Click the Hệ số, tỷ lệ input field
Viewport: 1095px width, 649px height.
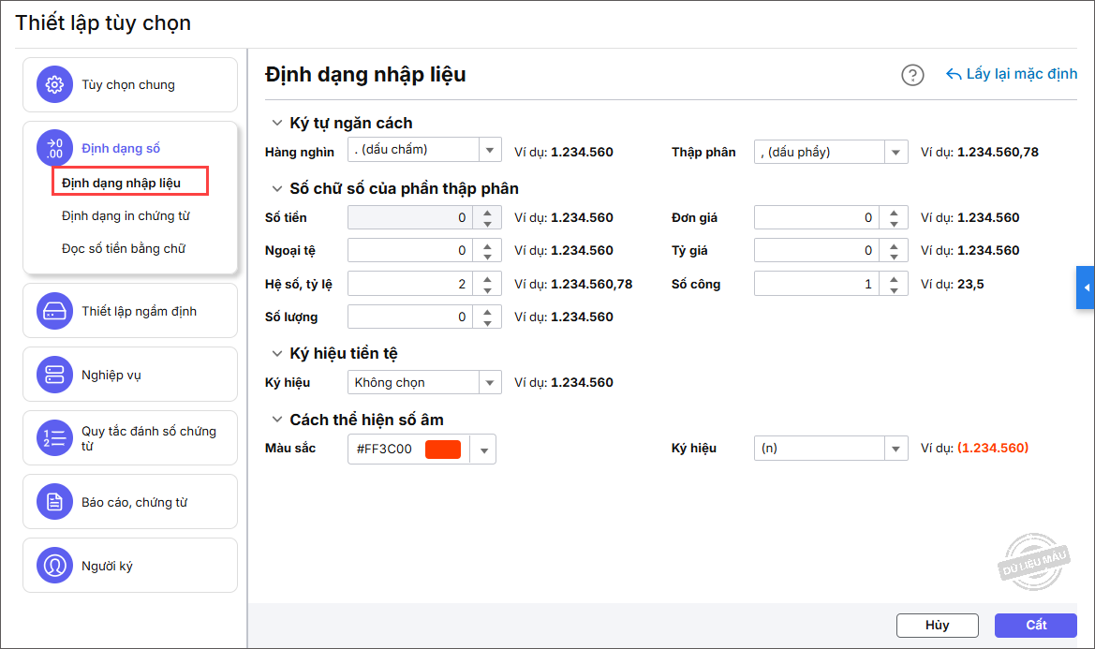pos(410,284)
